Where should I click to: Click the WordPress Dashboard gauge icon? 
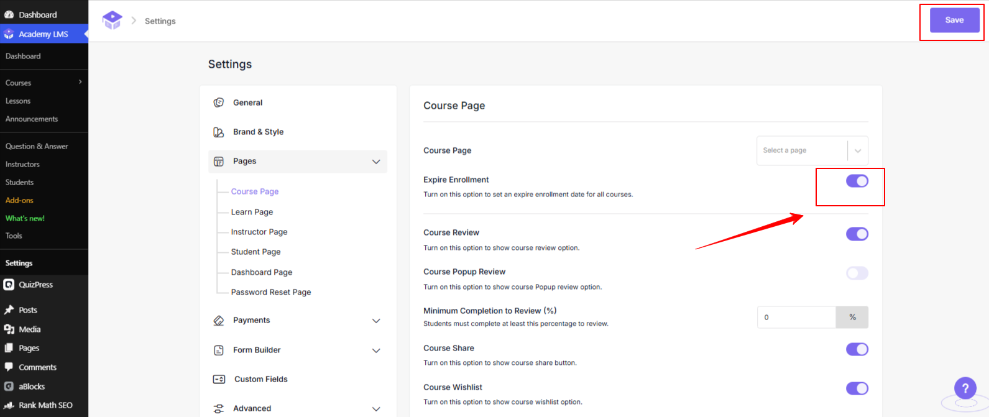coord(9,15)
